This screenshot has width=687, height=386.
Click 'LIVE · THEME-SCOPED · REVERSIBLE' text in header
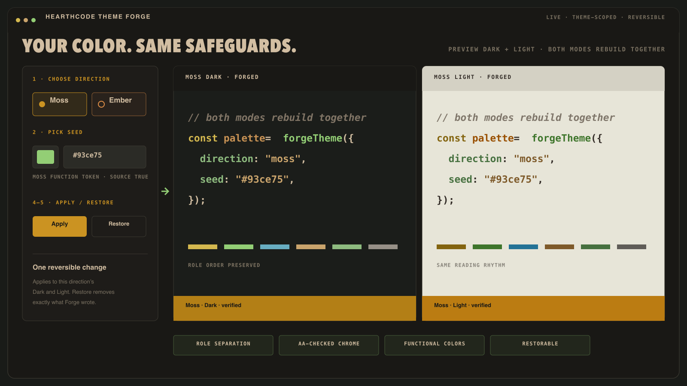pos(605,17)
